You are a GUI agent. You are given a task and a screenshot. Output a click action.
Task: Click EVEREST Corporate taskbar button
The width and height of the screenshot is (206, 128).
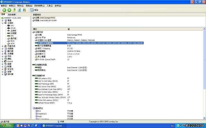coord(54,126)
